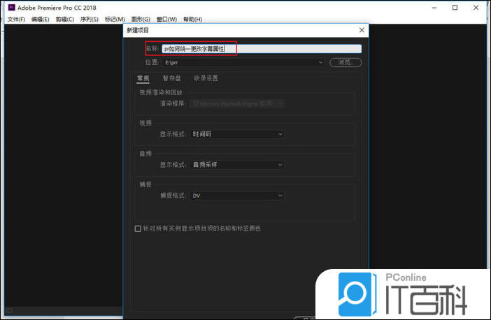
Task: Open the 窗口(W) menu
Action: (x=166, y=20)
